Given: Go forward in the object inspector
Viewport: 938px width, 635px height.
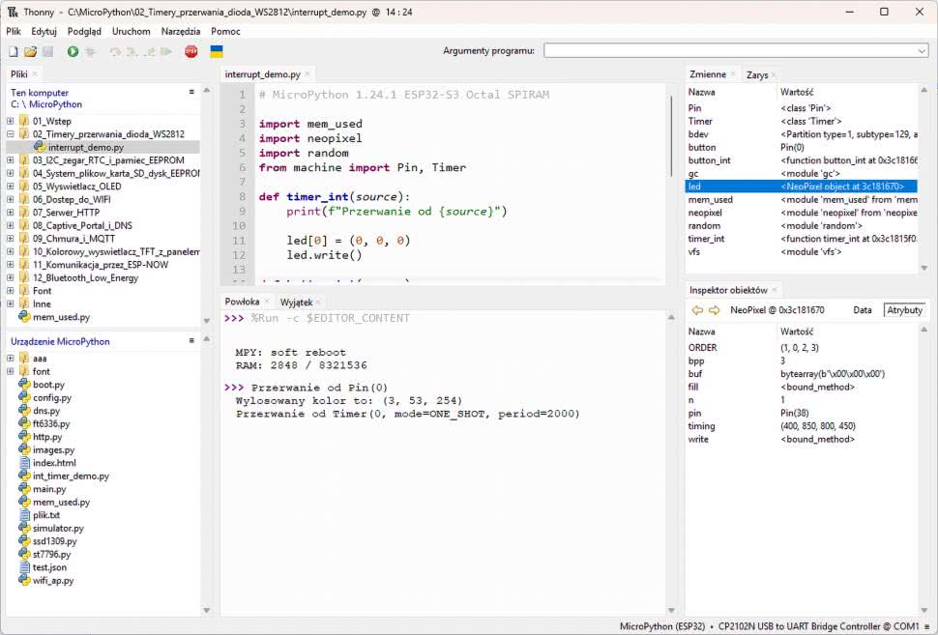Looking at the screenshot, I should 714,310.
